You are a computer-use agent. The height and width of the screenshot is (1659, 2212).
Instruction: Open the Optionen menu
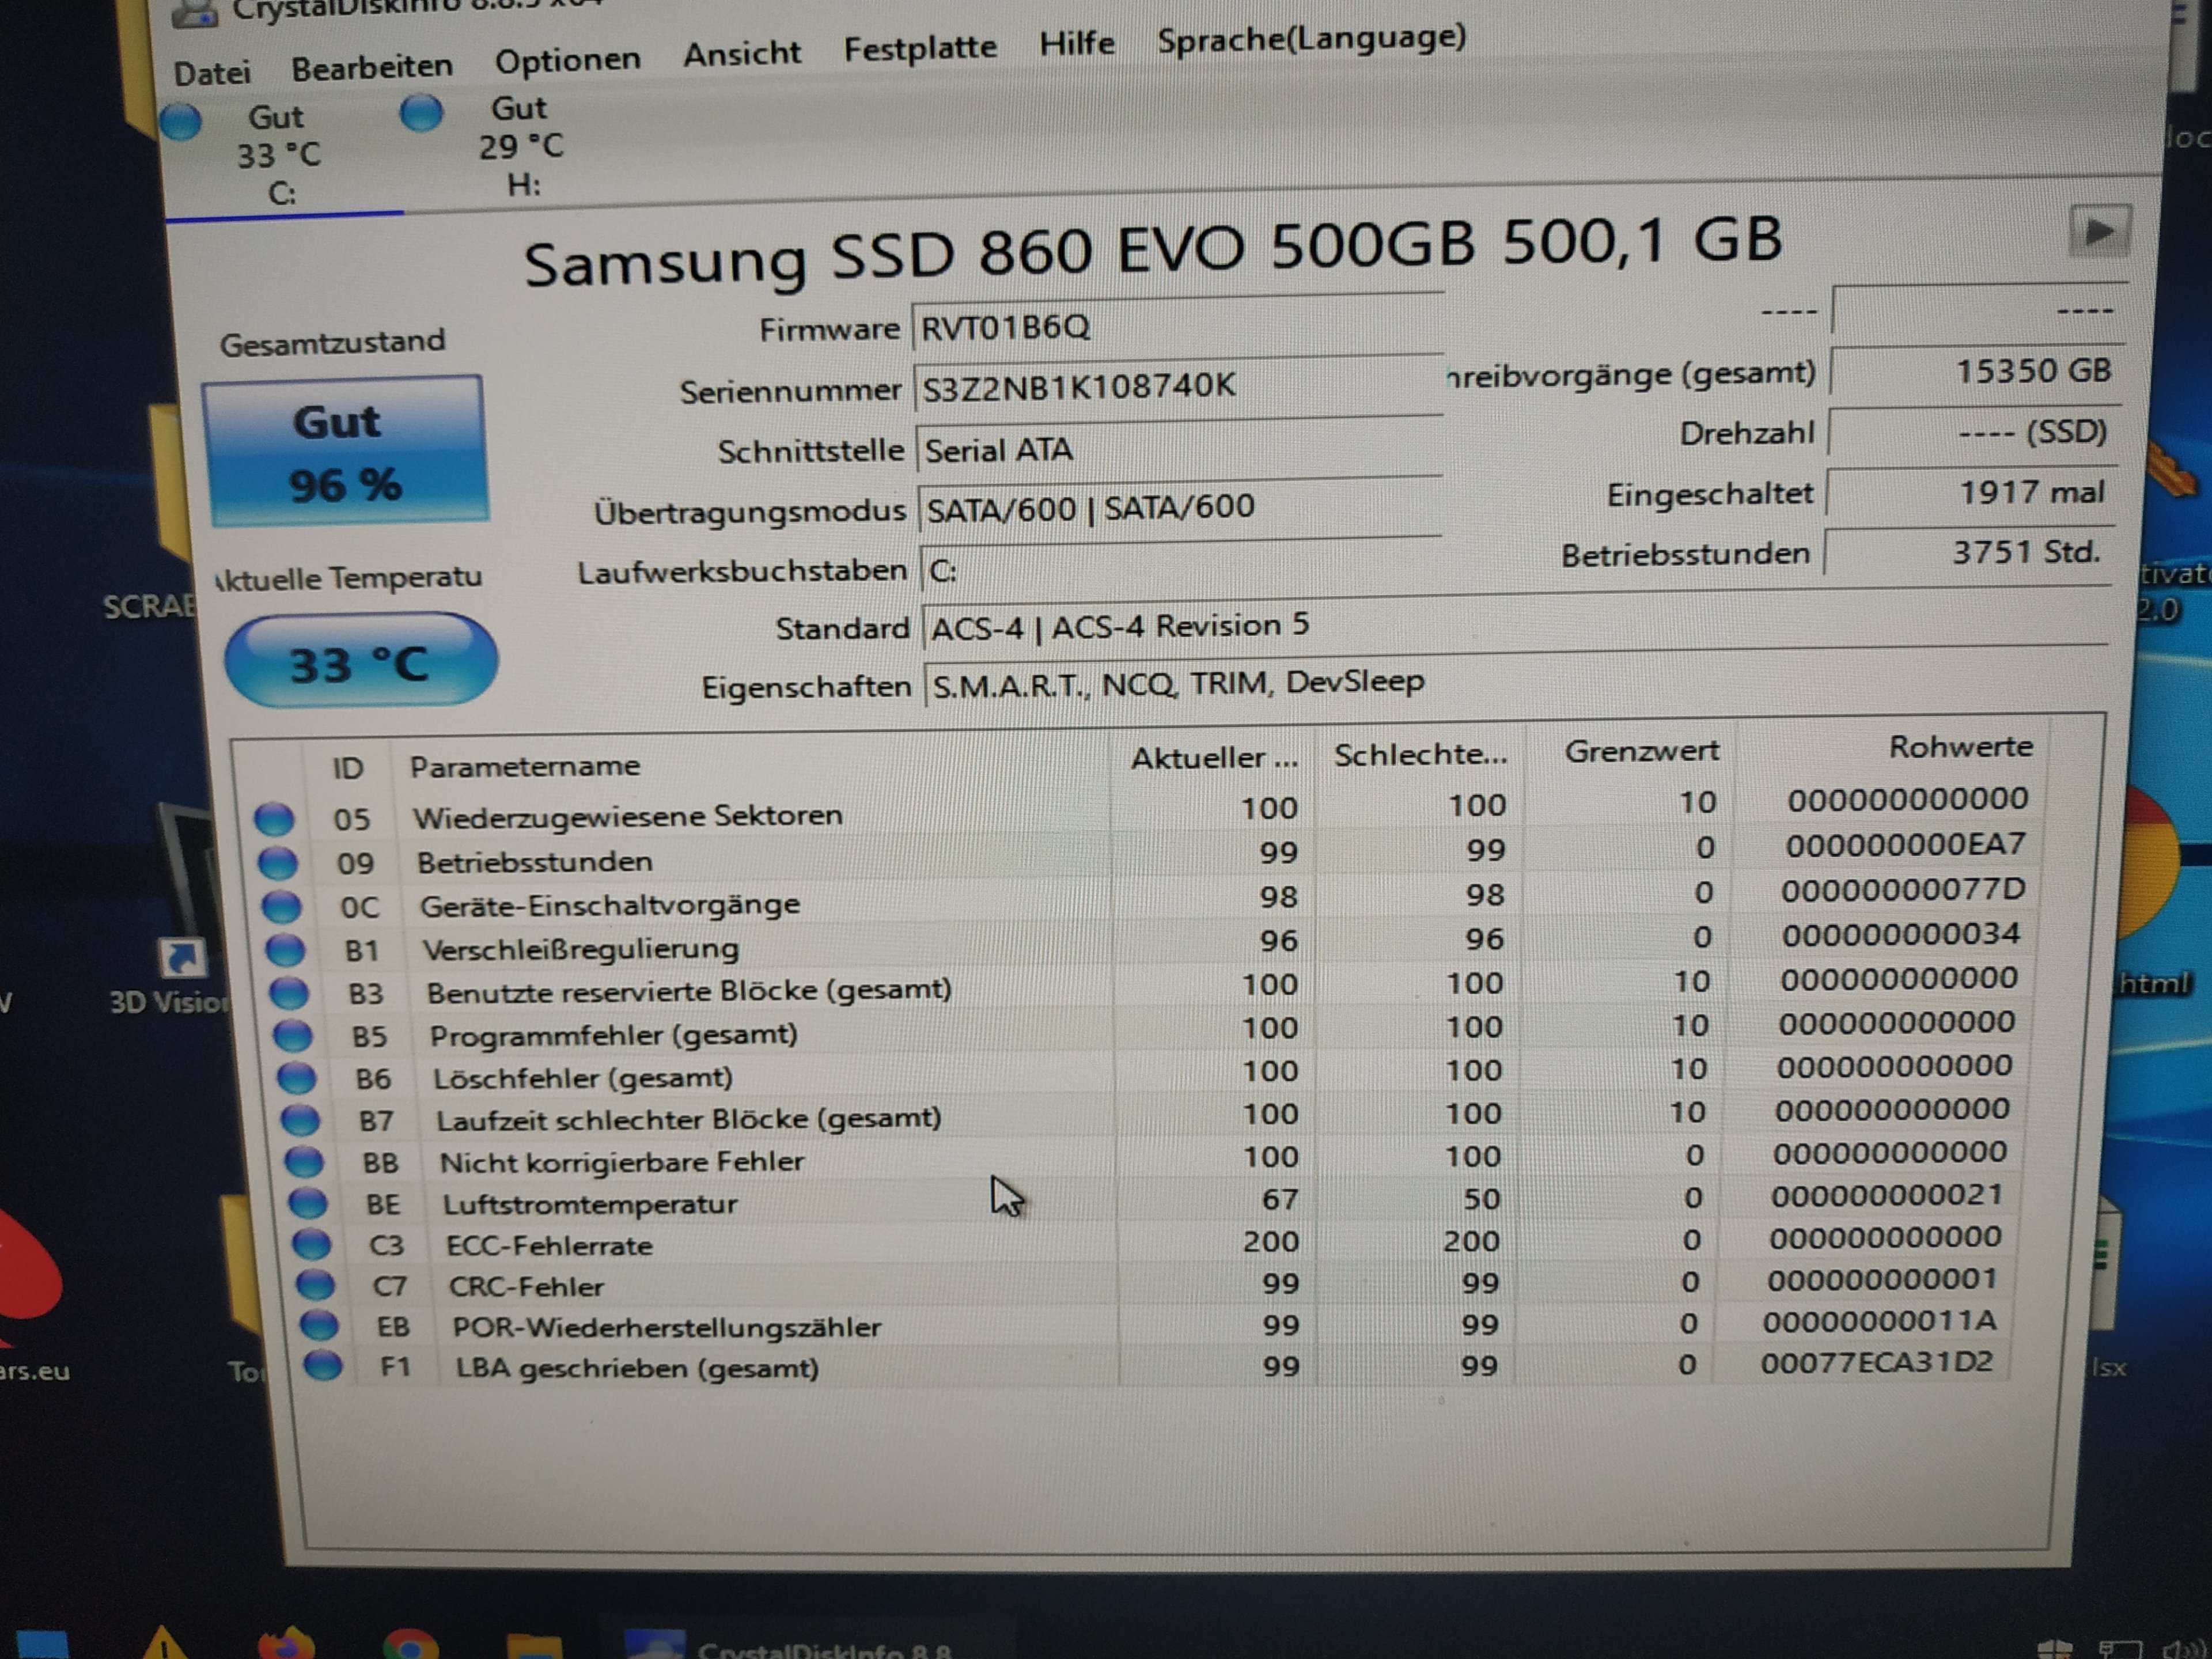coord(567,60)
